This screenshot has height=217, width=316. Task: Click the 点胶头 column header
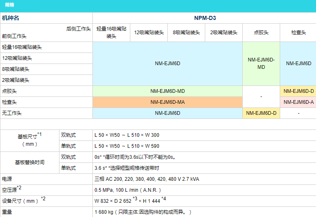point(261,33)
